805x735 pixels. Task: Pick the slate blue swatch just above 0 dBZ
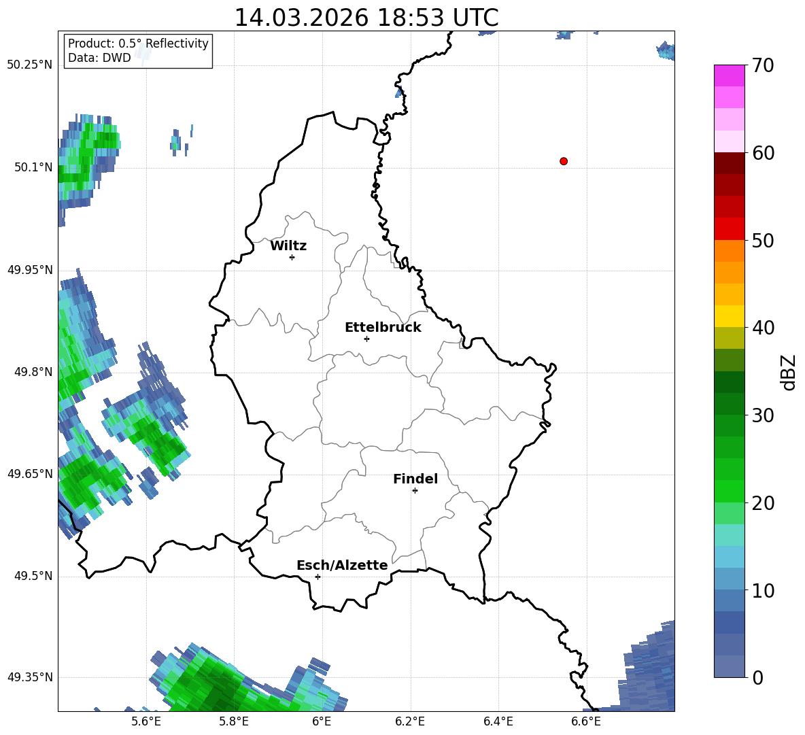coord(729,666)
